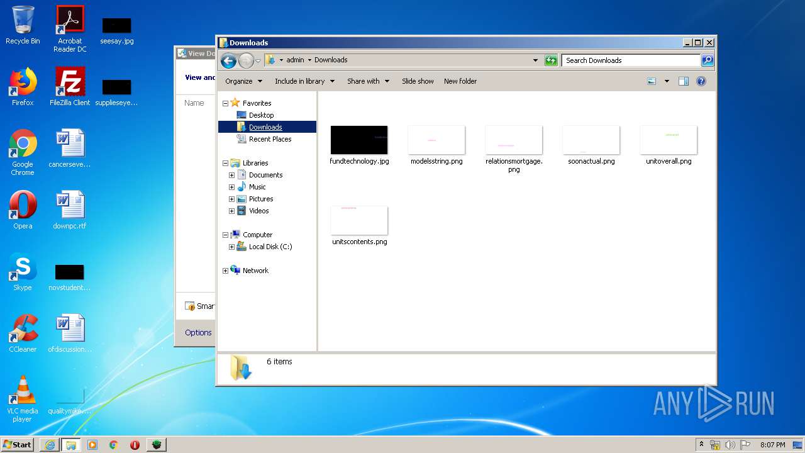The image size is (805, 453).
Task: Open the address bar history dropdown
Action: click(535, 60)
